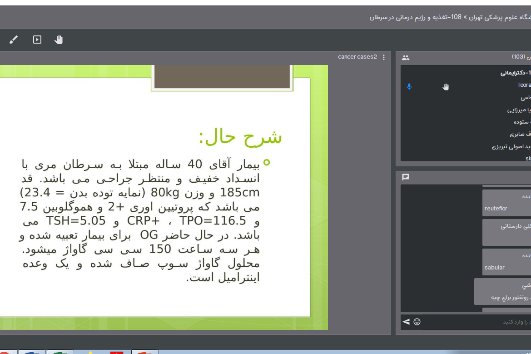This screenshot has width=531, height=354.
Task: Send the chat message with arrow icon
Action: pyautogui.click(x=406, y=322)
